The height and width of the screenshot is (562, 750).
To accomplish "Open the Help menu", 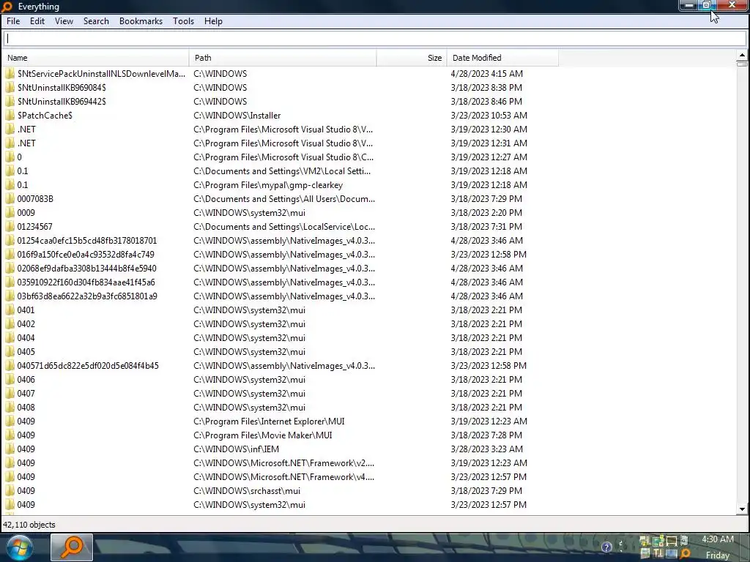I will coord(213,21).
